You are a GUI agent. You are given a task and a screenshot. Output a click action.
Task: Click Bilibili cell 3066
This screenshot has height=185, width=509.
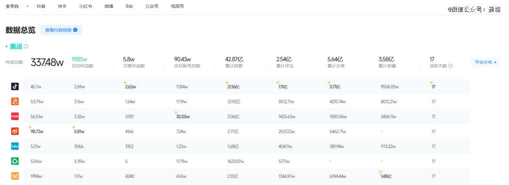point(79,146)
